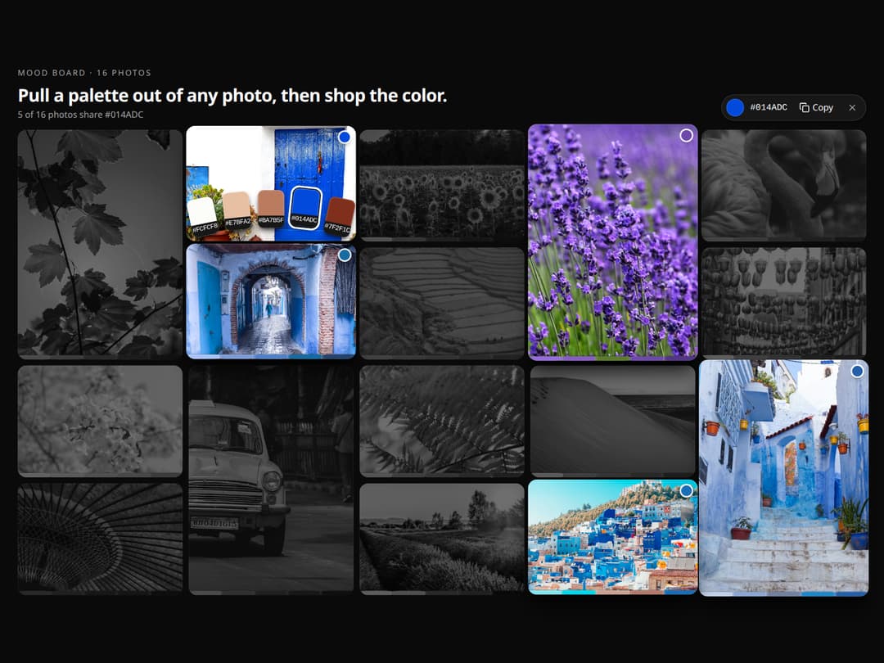Viewport: 884px width, 663px height.
Task: Open the dimmed rice terraces photo
Action: 442,304
